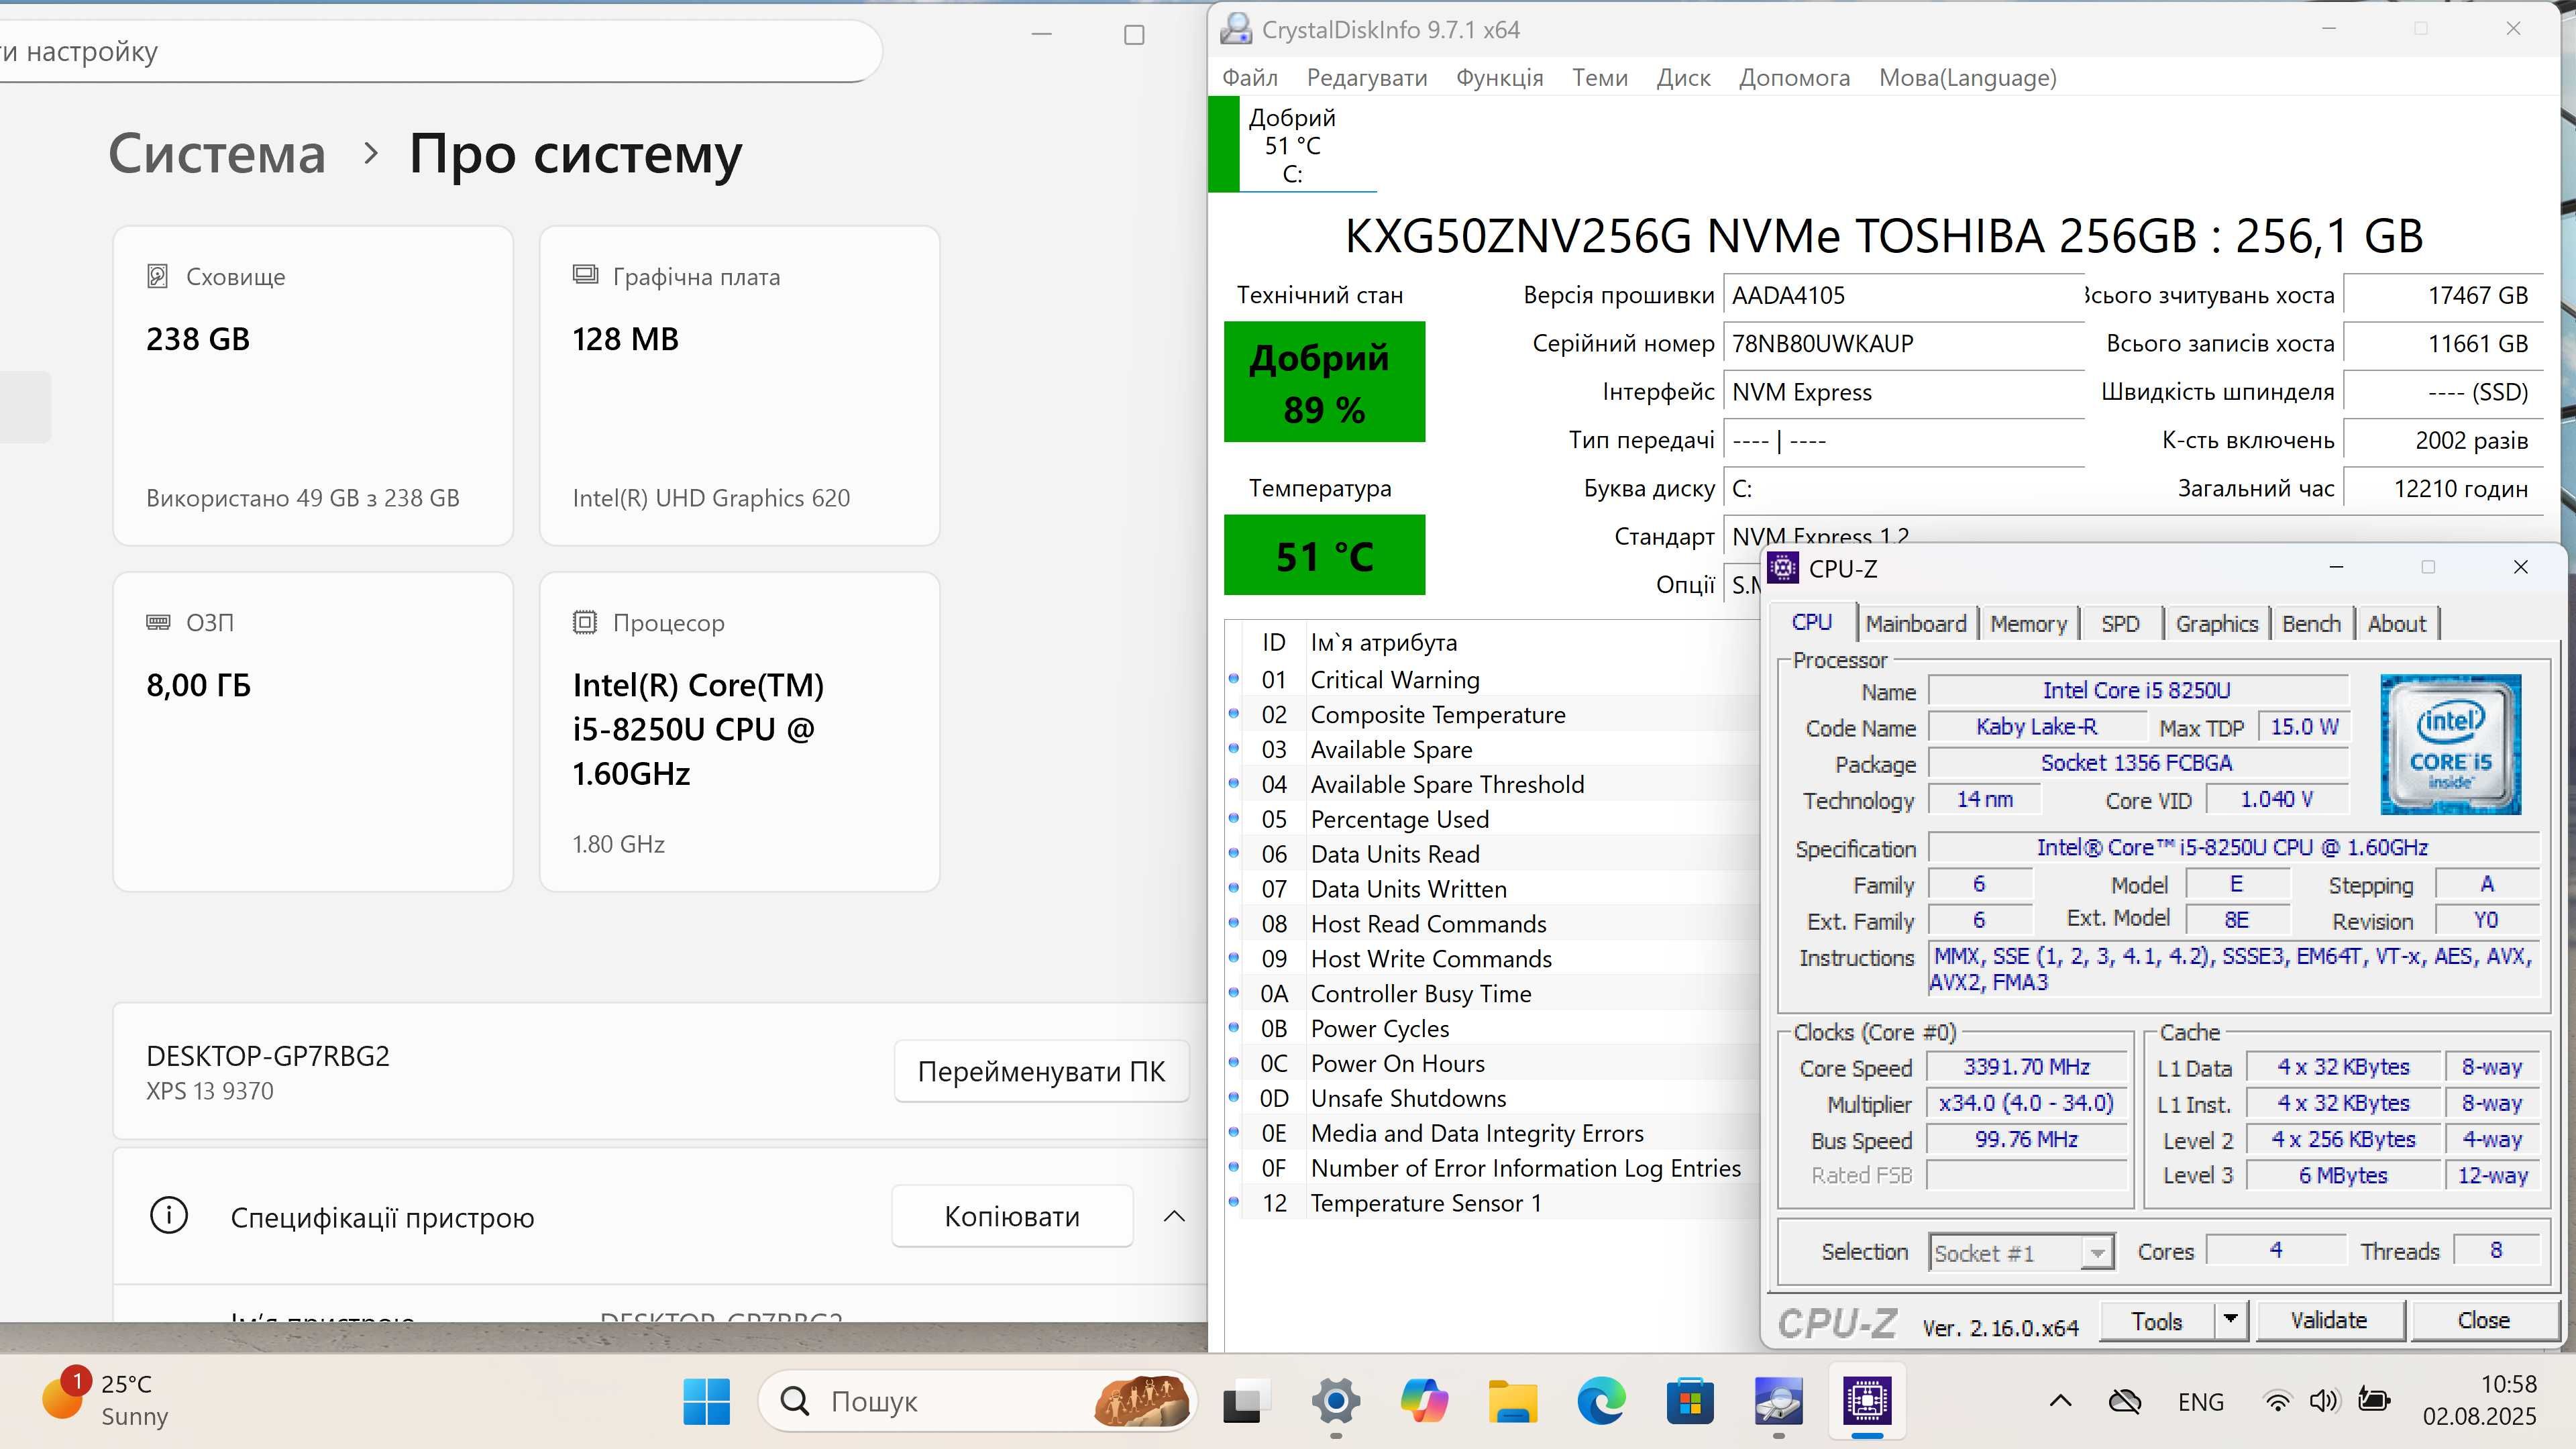Image resolution: width=2576 pixels, height=1449 pixels.
Task: Click Копіювати button for device specs
Action: click(x=1012, y=1216)
